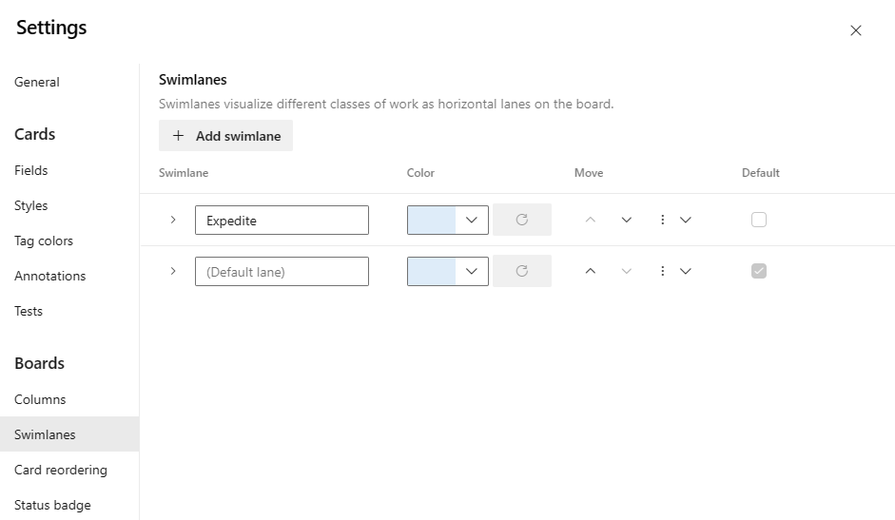Screen dimensions: 895x520
Task: Go to Tag colors settings
Action: point(44,241)
